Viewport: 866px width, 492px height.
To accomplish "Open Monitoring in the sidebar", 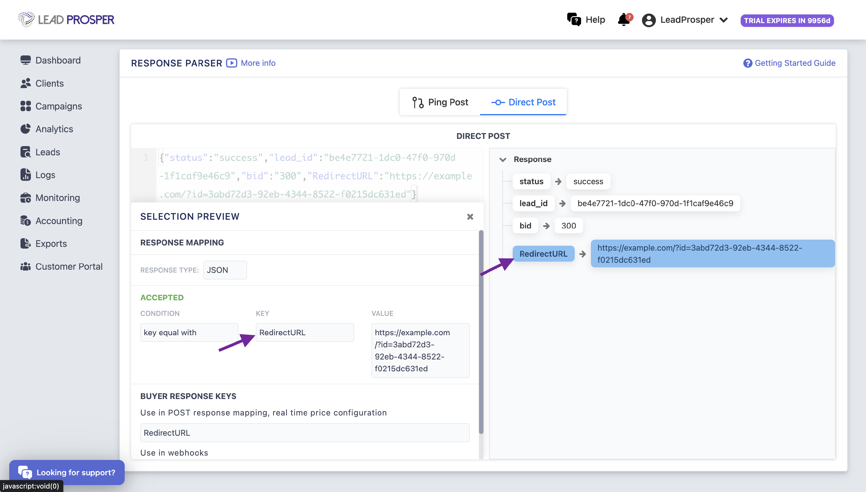I will point(58,198).
